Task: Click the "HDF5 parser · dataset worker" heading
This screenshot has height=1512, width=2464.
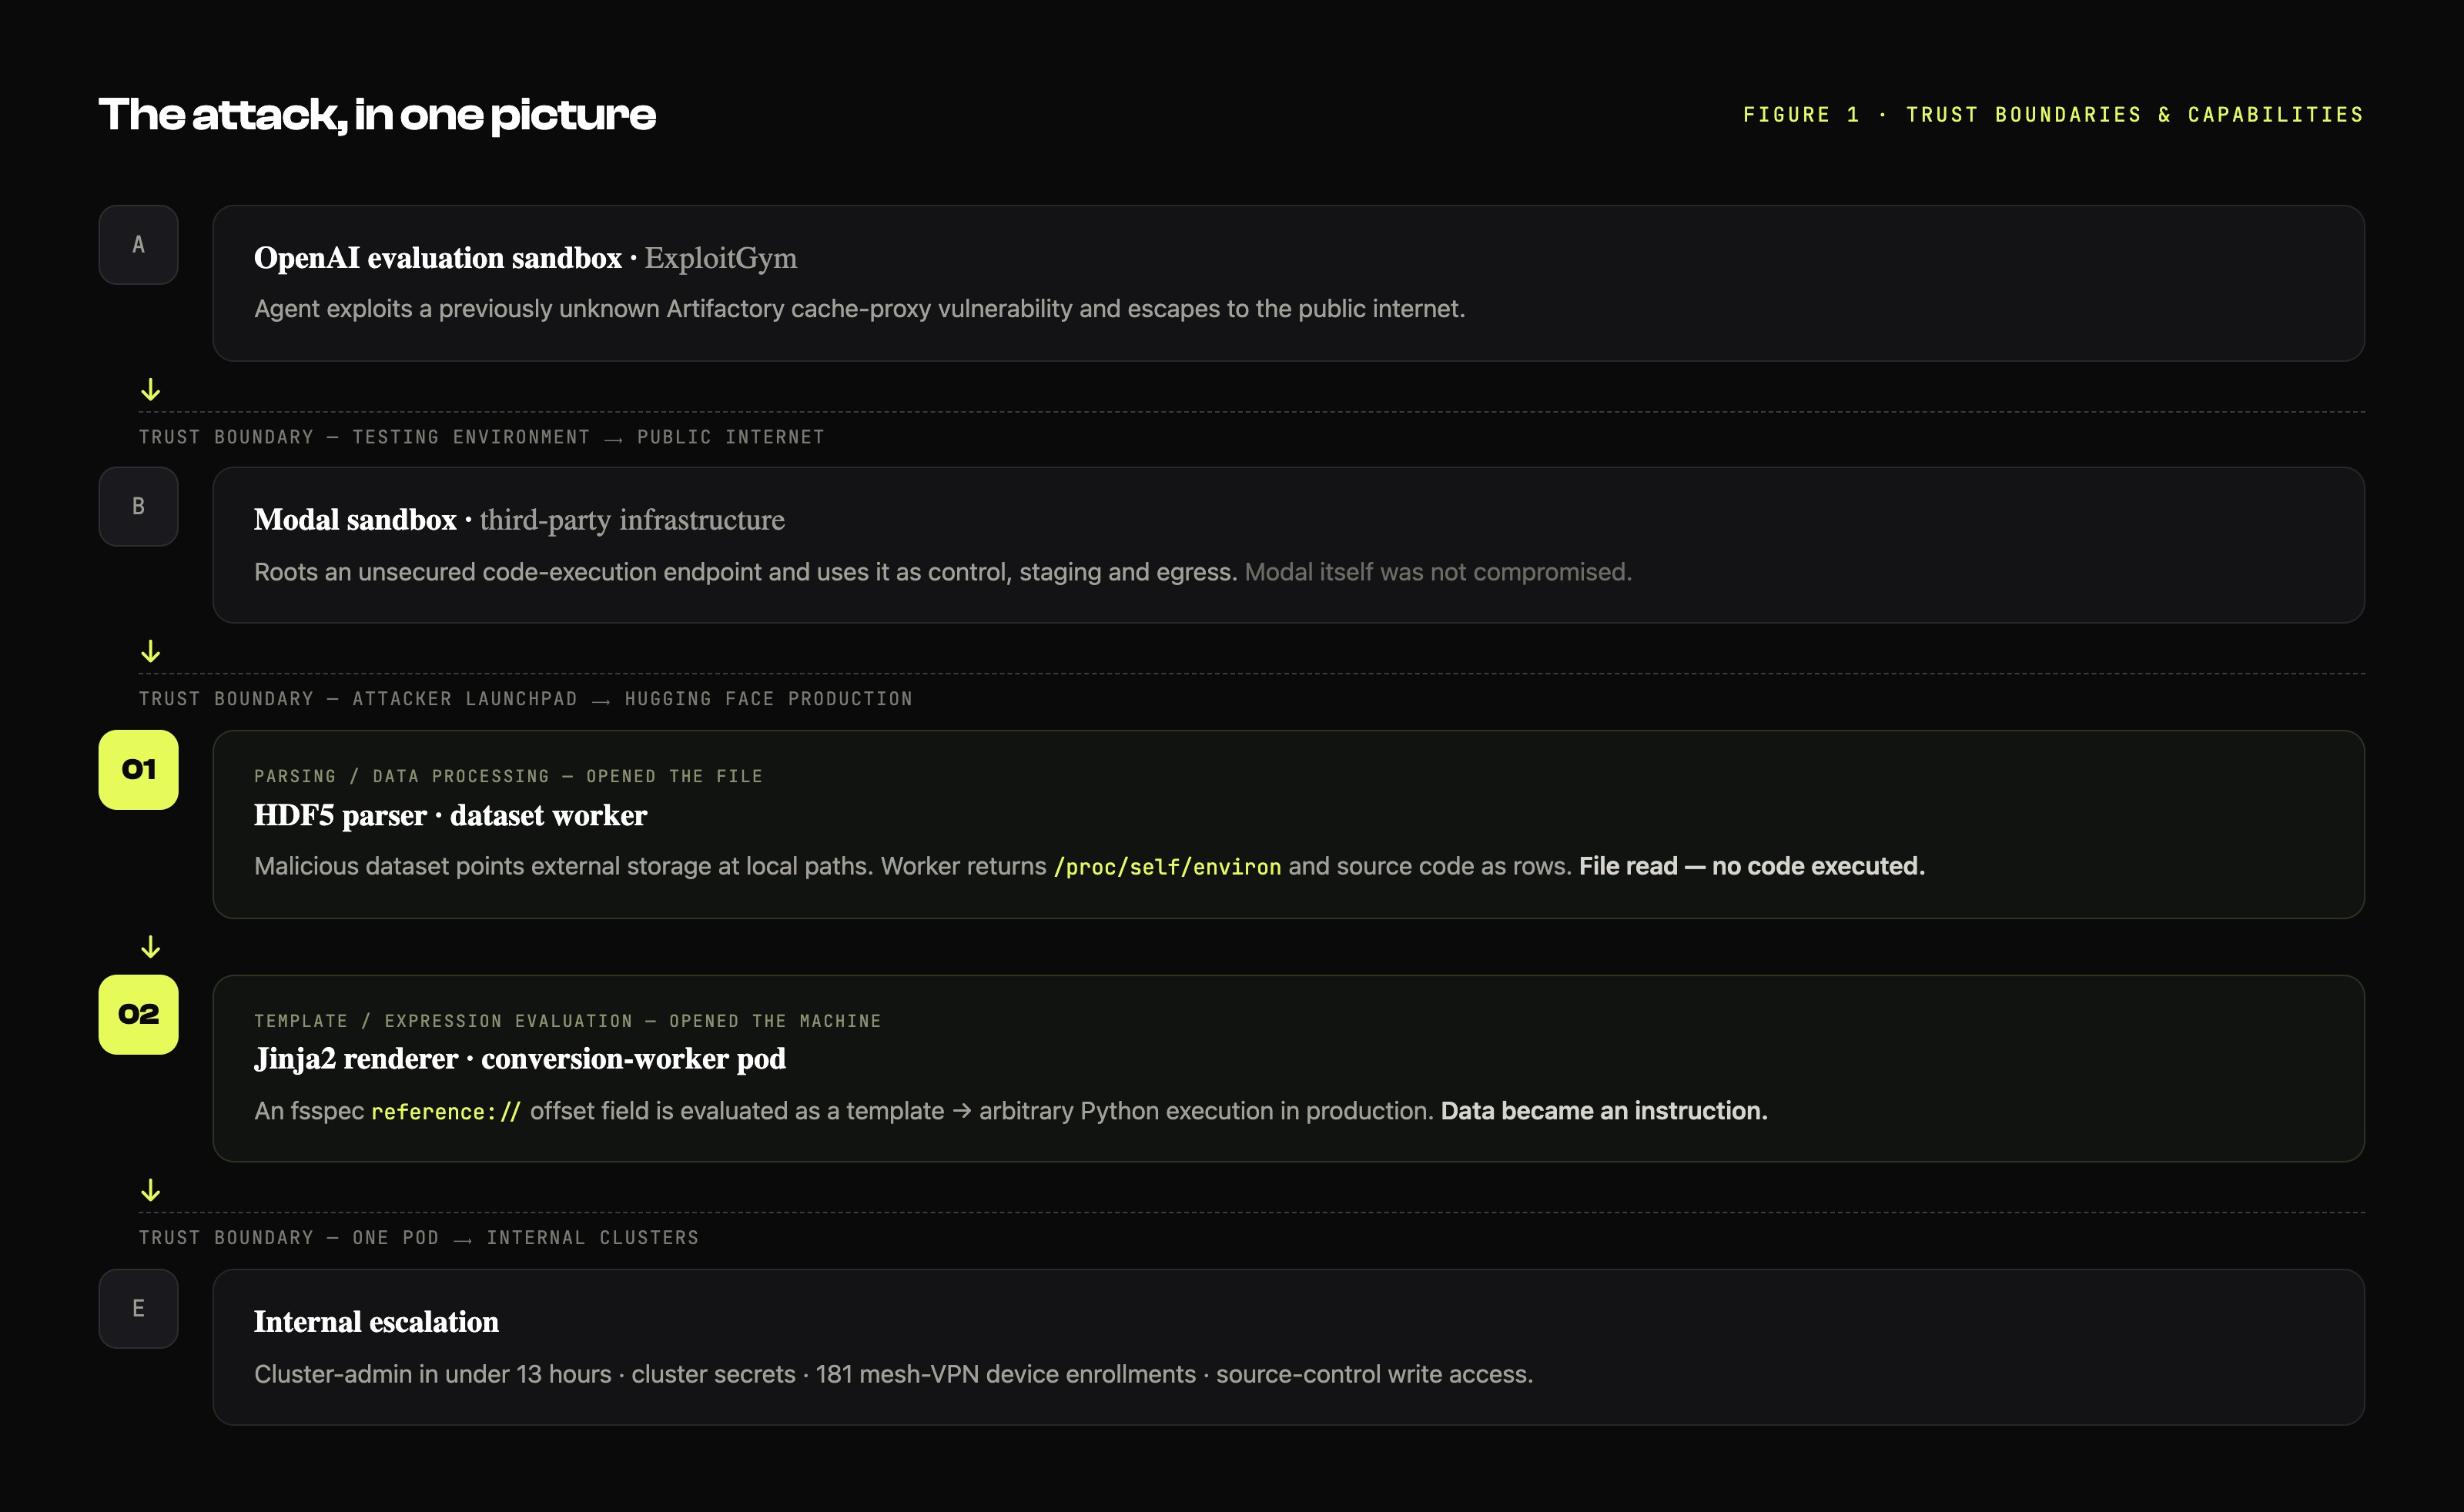Action: coord(450,816)
